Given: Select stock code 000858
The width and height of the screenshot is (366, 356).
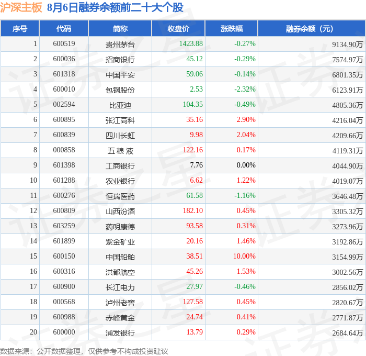Looking at the screenshot, I should pyautogui.click(x=64, y=150).
